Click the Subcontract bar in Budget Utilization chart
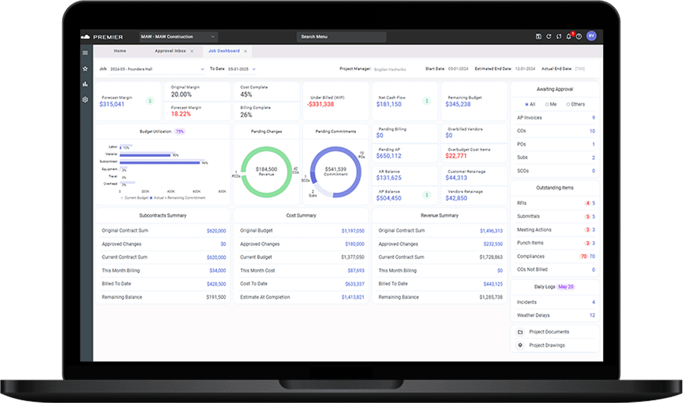The height and width of the screenshot is (403, 683). coord(160,163)
